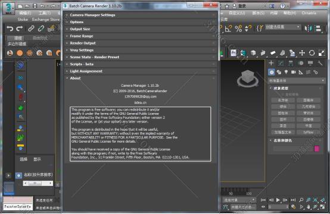Click the Mirror tool icon

309,29
